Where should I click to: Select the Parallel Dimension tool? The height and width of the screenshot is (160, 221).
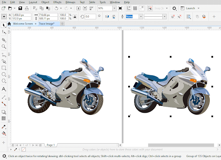[x=3, y=98]
